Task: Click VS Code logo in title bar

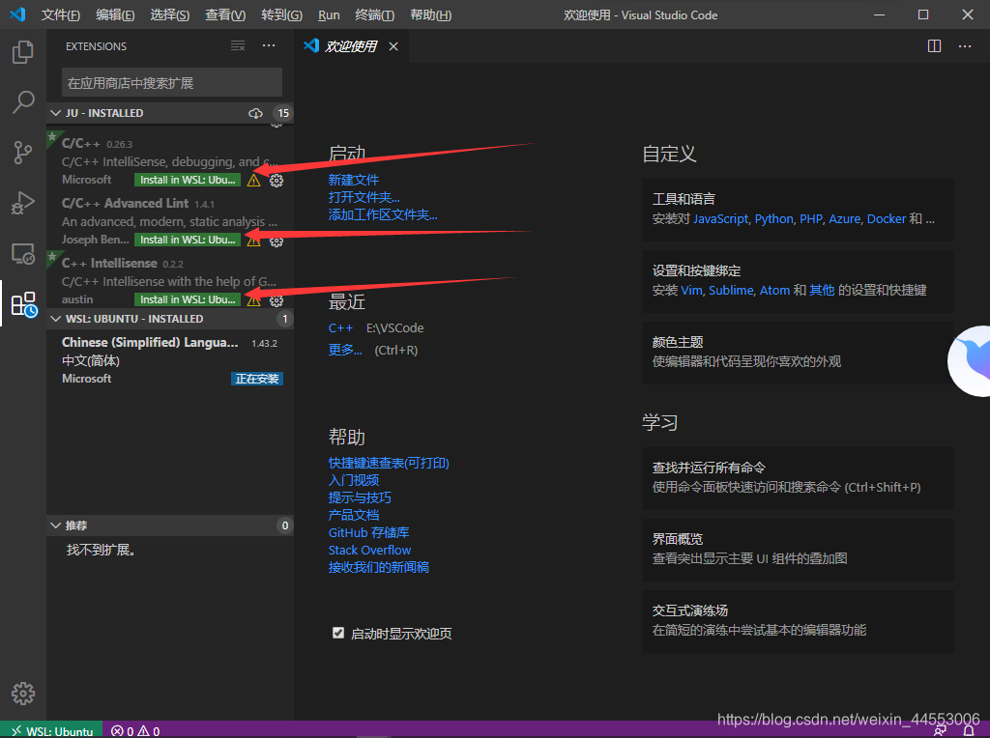Action: click(17, 14)
